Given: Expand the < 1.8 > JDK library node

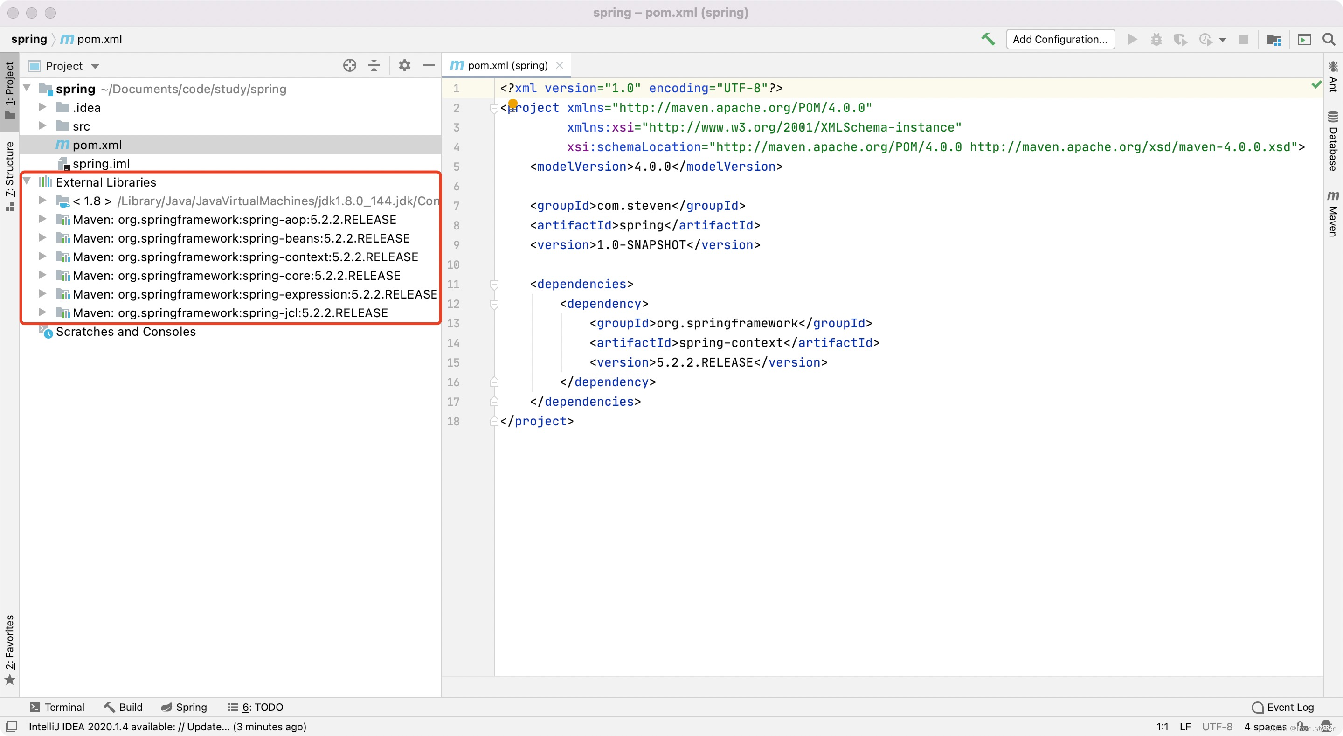Looking at the screenshot, I should (43, 201).
